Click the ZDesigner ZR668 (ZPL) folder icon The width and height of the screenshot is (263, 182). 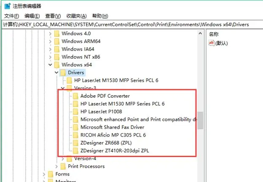click(x=75, y=143)
